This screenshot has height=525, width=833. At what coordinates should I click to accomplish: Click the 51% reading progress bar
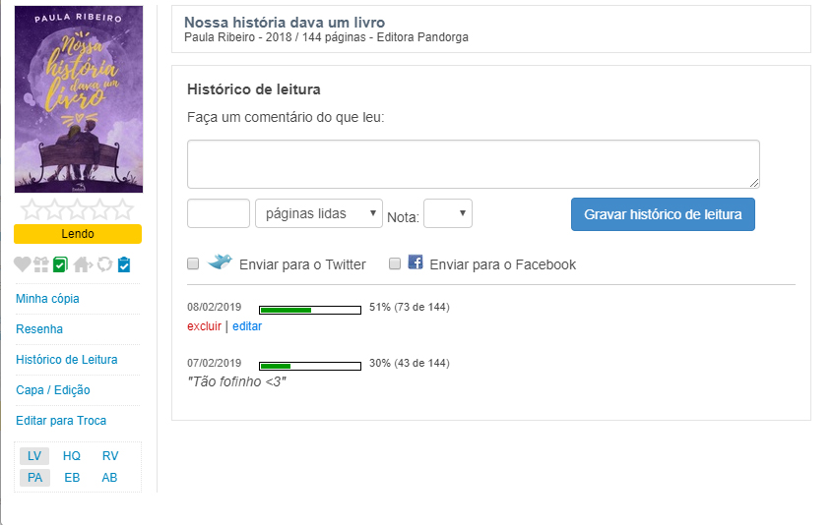[x=309, y=309]
